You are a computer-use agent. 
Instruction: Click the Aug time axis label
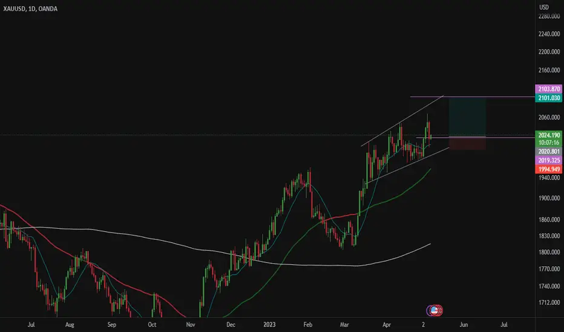pyautogui.click(x=70, y=325)
